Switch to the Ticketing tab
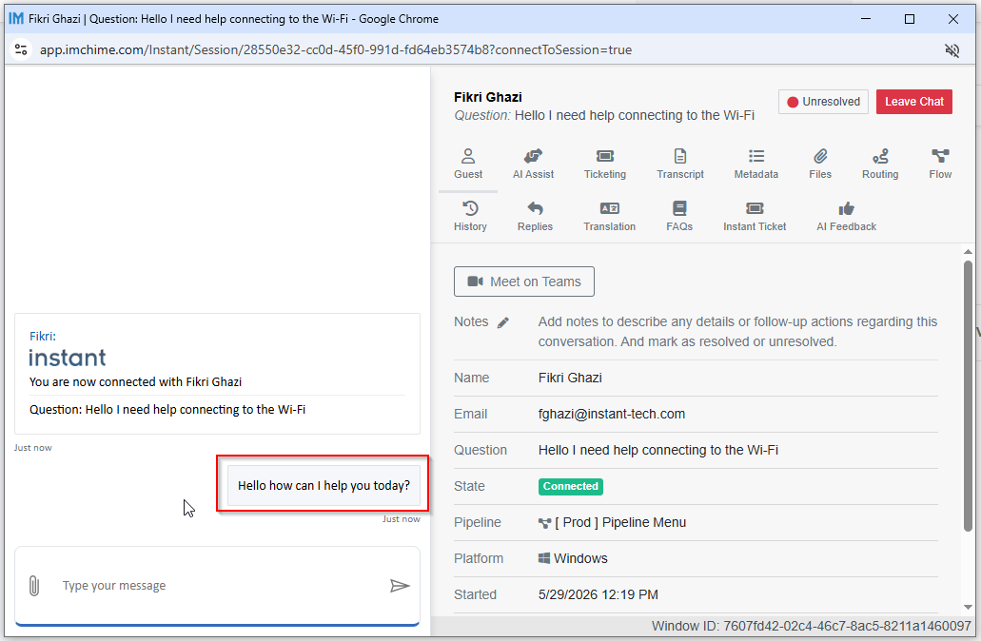Screen dimensions: 981x641 (x=605, y=165)
